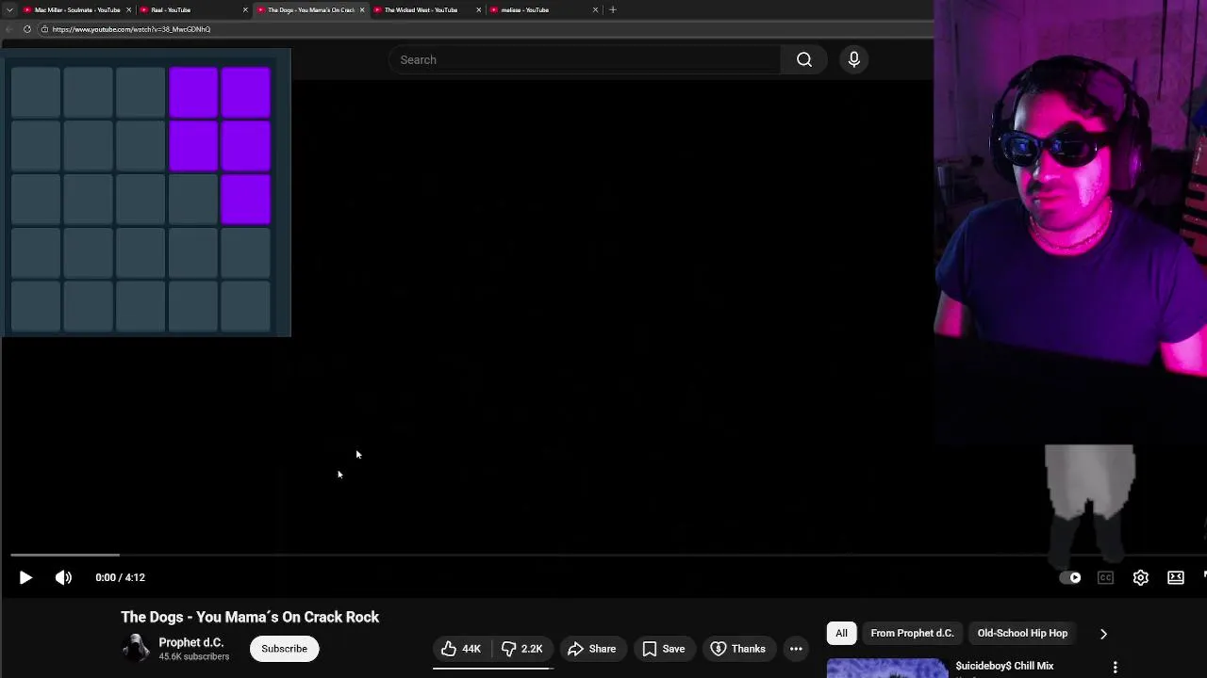Click the 0:00 / 4:12 time display
1207x678 pixels.
coord(120,577)
